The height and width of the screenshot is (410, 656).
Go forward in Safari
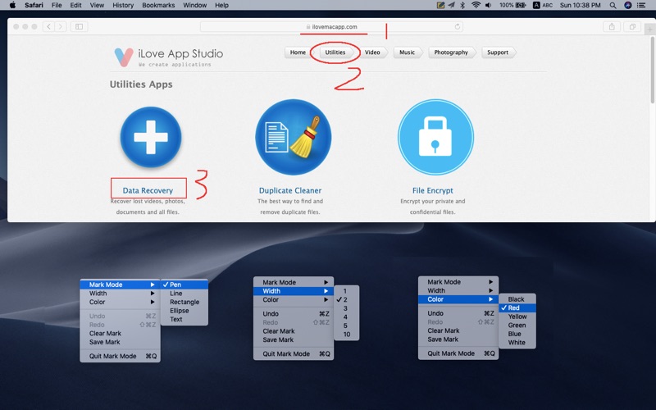pyautogui.click(x=61, y=27)
